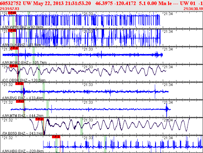Image resolution: width=203 pixels, height=153 pixels.
Task: Select station label UW MORO EHZ 105.7km
Action: tap(25, 63)
